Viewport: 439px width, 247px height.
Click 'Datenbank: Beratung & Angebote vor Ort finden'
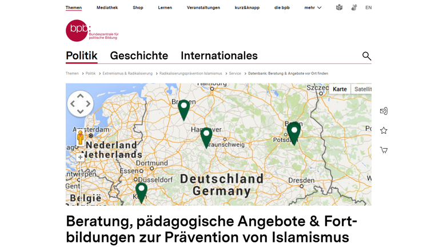tap(288, 73)
